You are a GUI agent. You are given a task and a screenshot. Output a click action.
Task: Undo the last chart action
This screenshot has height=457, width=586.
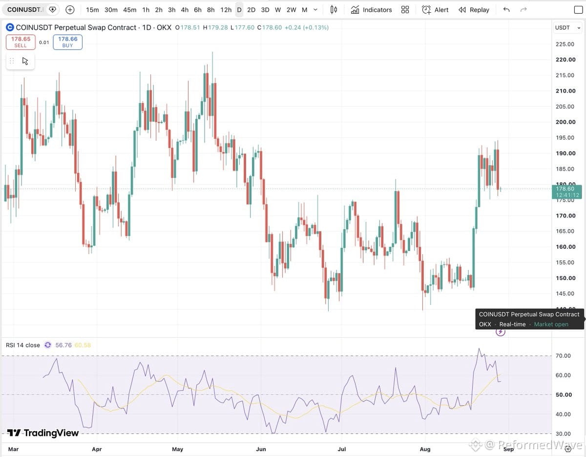point(506,10)
